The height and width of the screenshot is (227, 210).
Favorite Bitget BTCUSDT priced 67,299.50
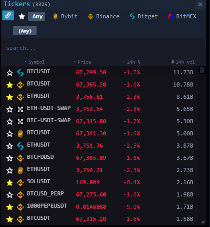(10, 73)
